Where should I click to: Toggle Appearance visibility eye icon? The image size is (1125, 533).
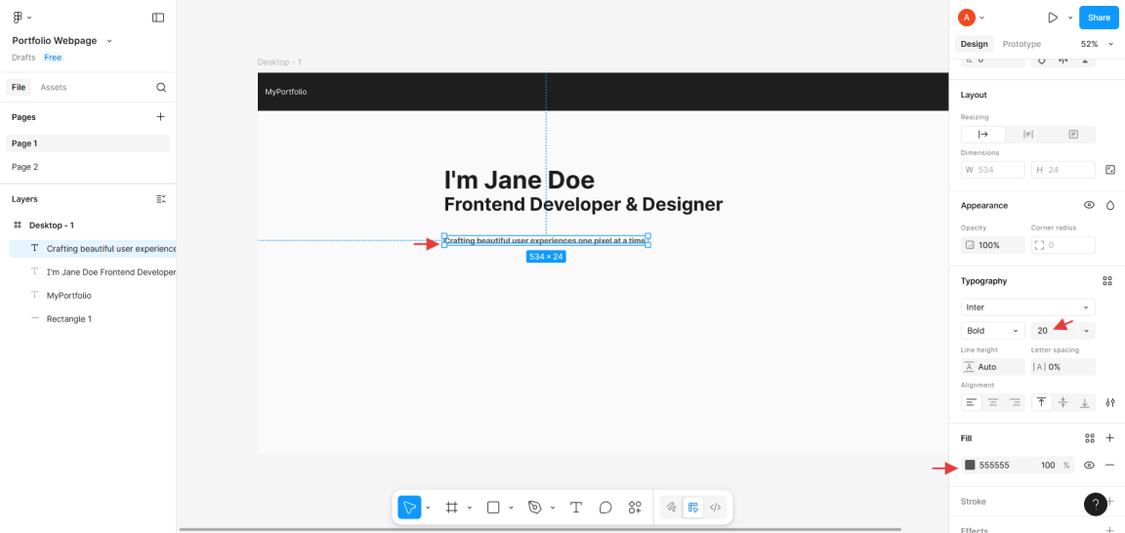[1089, 206]
